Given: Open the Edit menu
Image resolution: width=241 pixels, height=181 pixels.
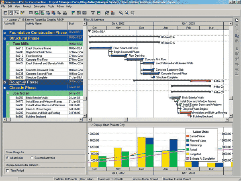Looking at the screenshot, I should click(x=10, y=6).
